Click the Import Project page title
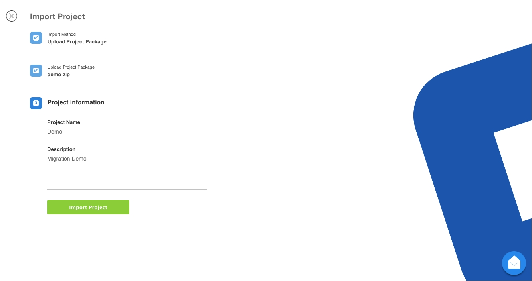The width and height of the screenshot is (532, 281). (58, 16)
